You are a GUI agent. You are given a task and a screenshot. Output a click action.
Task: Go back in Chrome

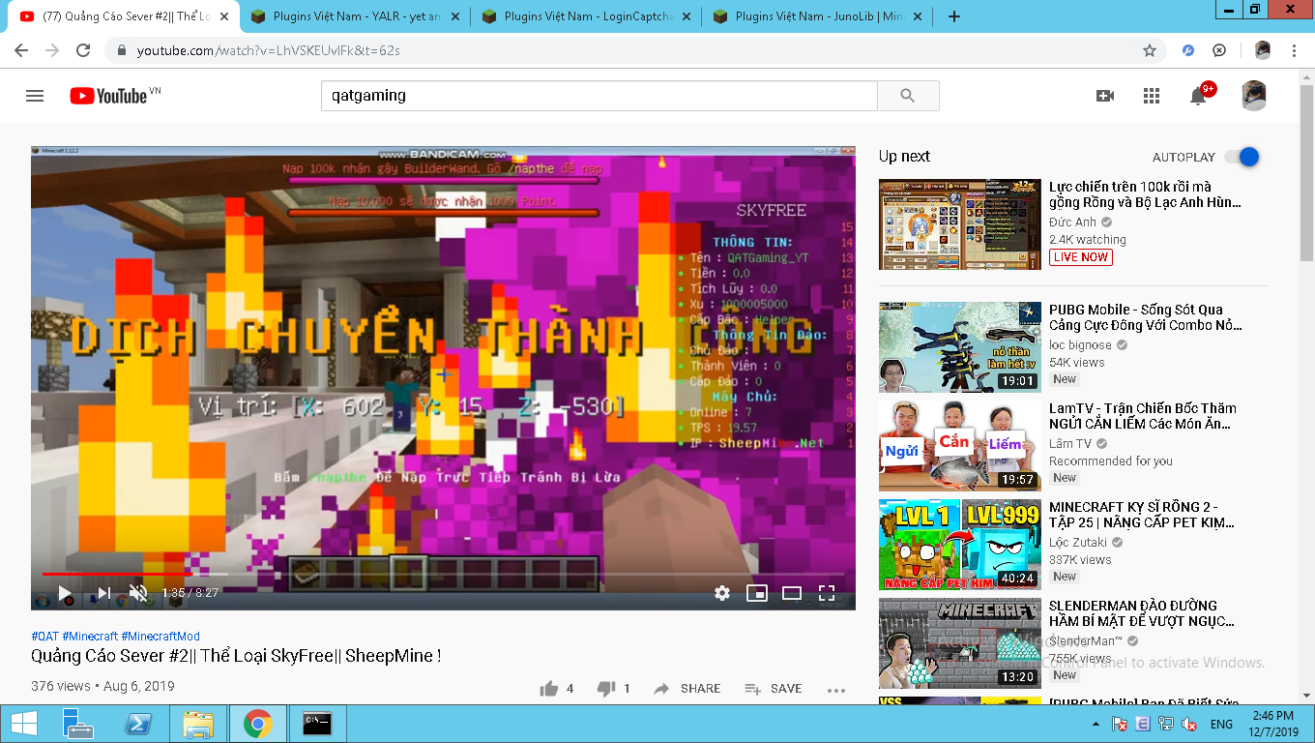point(21,50)
